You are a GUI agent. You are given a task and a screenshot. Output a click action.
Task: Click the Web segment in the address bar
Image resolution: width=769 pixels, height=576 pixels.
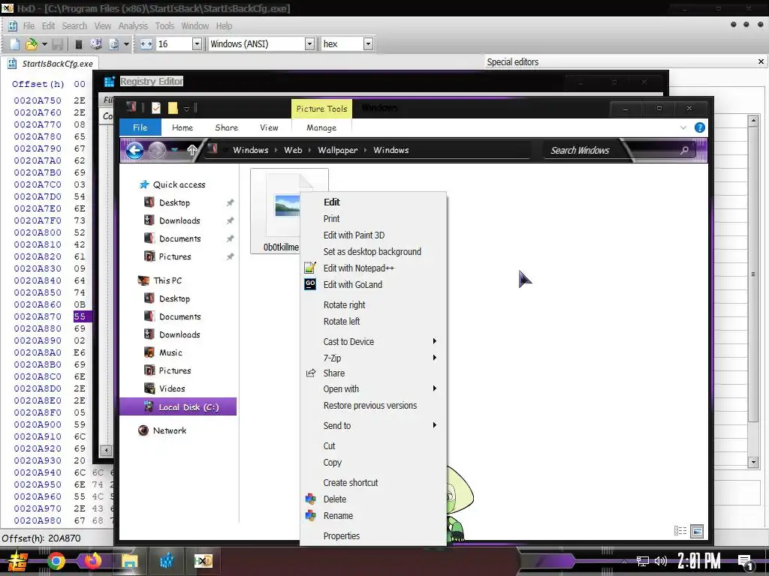pyautogui.click(x=293, y=150)
